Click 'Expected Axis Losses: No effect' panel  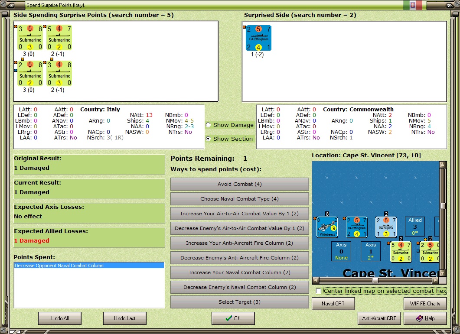89,213
